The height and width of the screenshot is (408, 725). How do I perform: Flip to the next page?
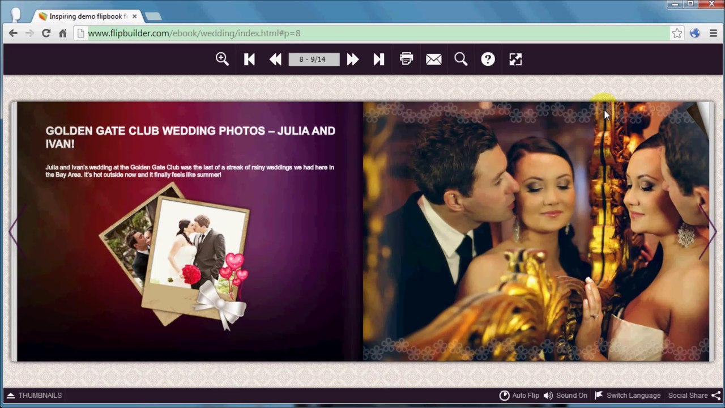352,59
